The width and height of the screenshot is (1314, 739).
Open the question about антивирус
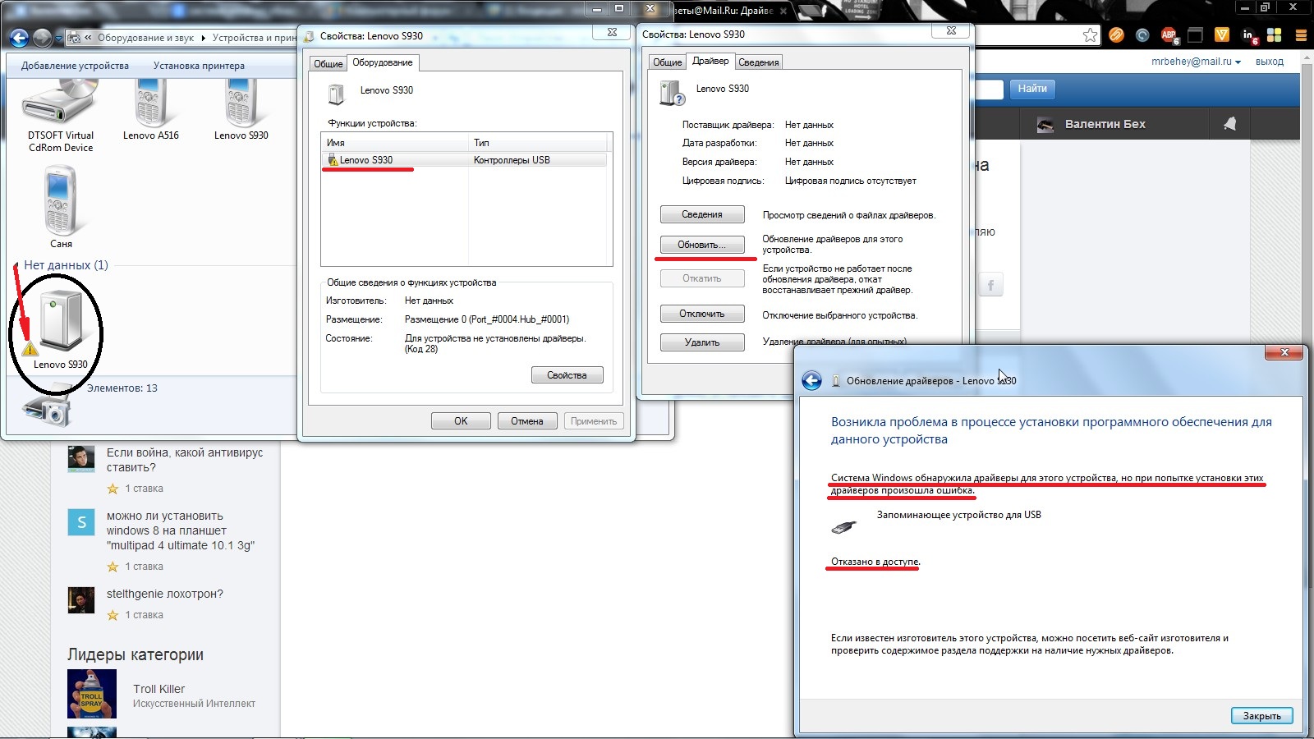click(x=185, y=460)
